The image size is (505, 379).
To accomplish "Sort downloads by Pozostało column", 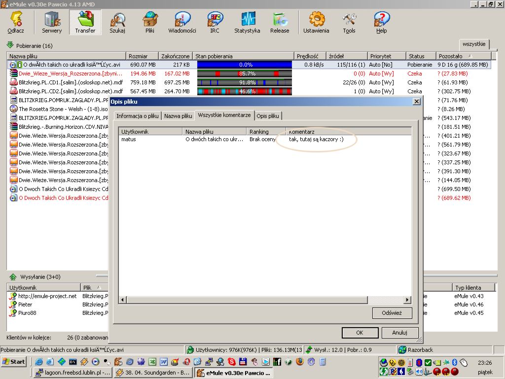I will 464,56.
